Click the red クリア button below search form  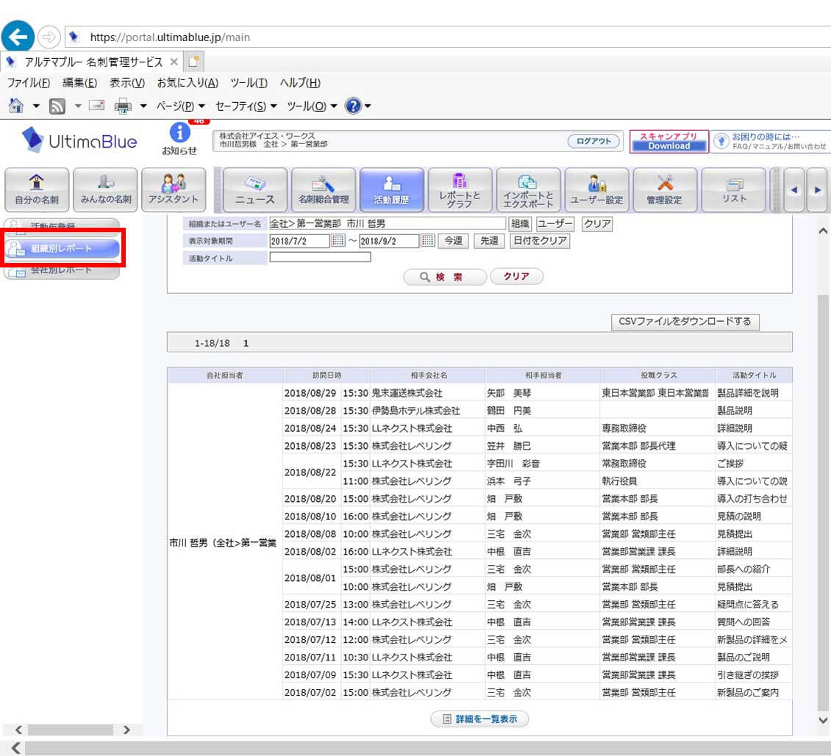(517, 276)
